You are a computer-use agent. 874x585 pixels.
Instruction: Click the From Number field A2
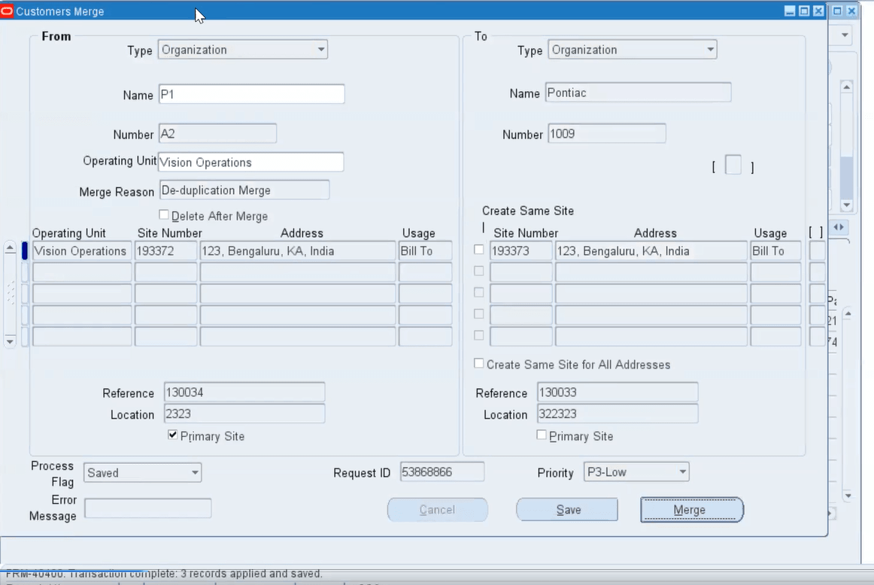coord(217,134)
